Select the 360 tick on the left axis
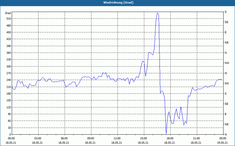Viewport: 235px width, 146px height. coord(9,53)
